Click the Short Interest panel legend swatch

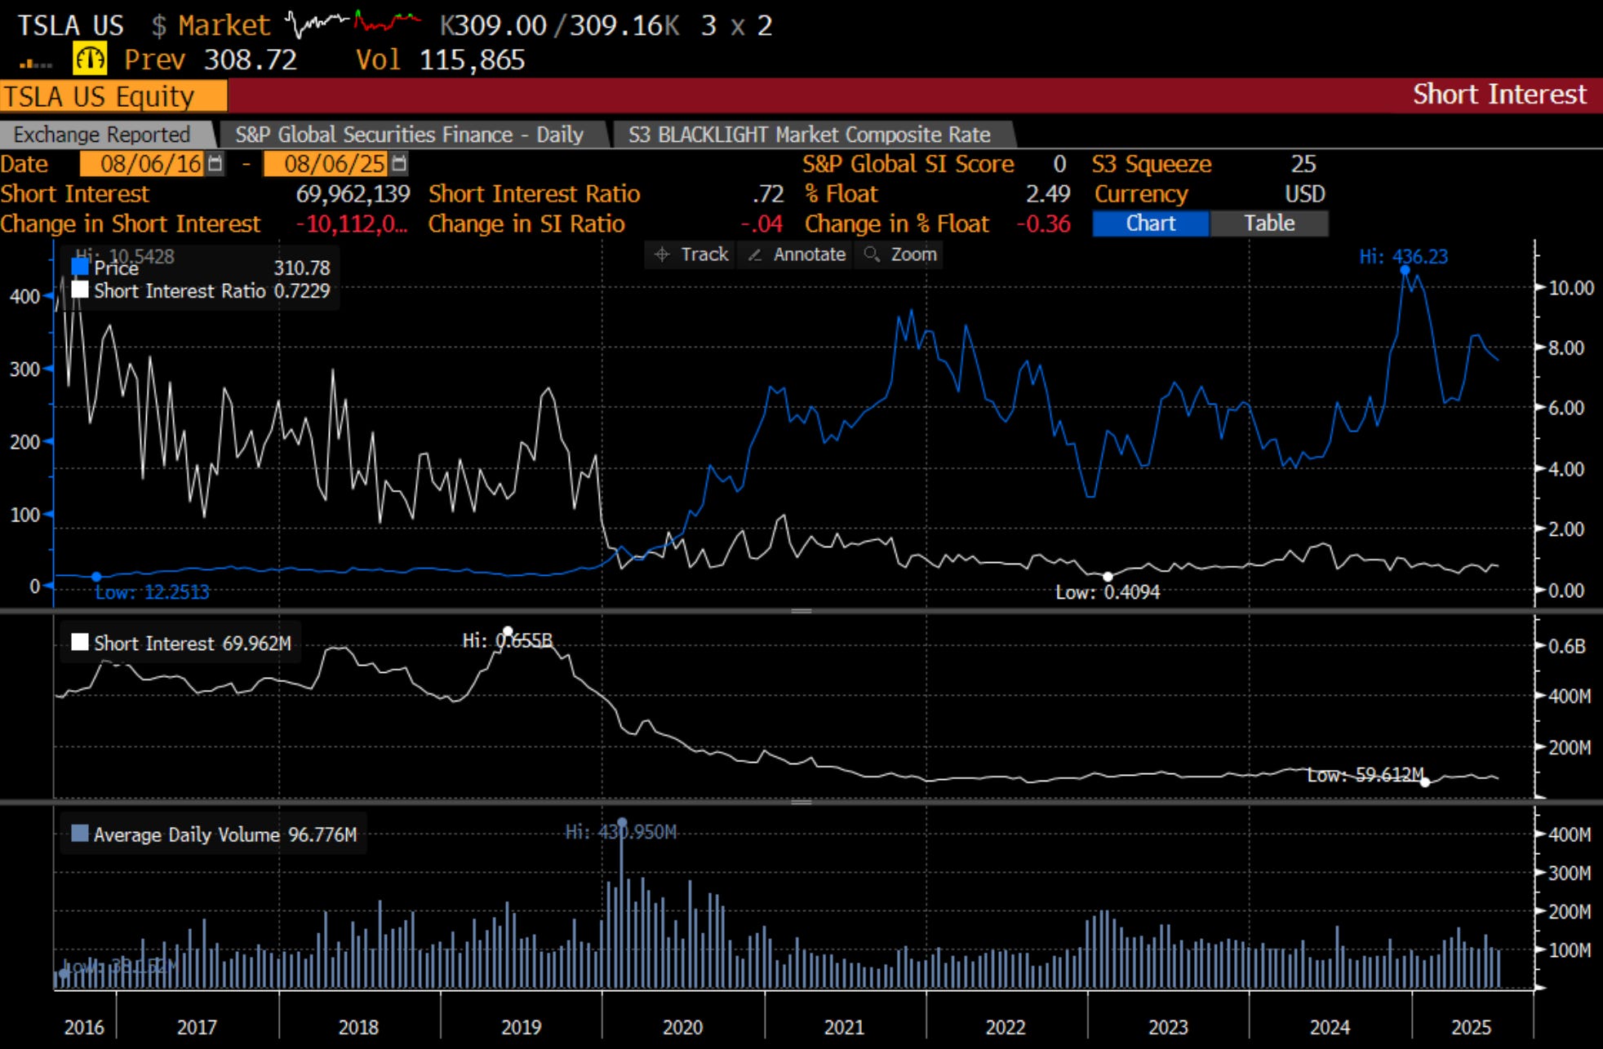[80, 642]
